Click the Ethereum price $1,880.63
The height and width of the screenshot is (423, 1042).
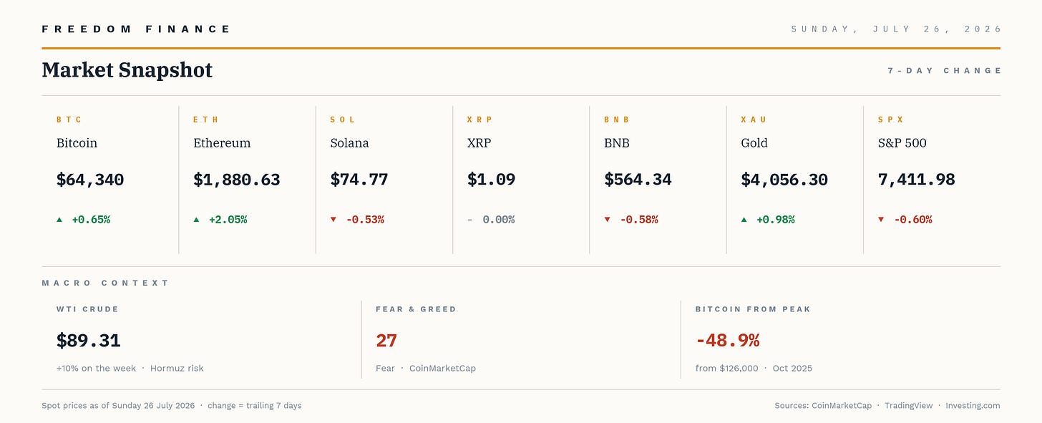coord(237,180)
